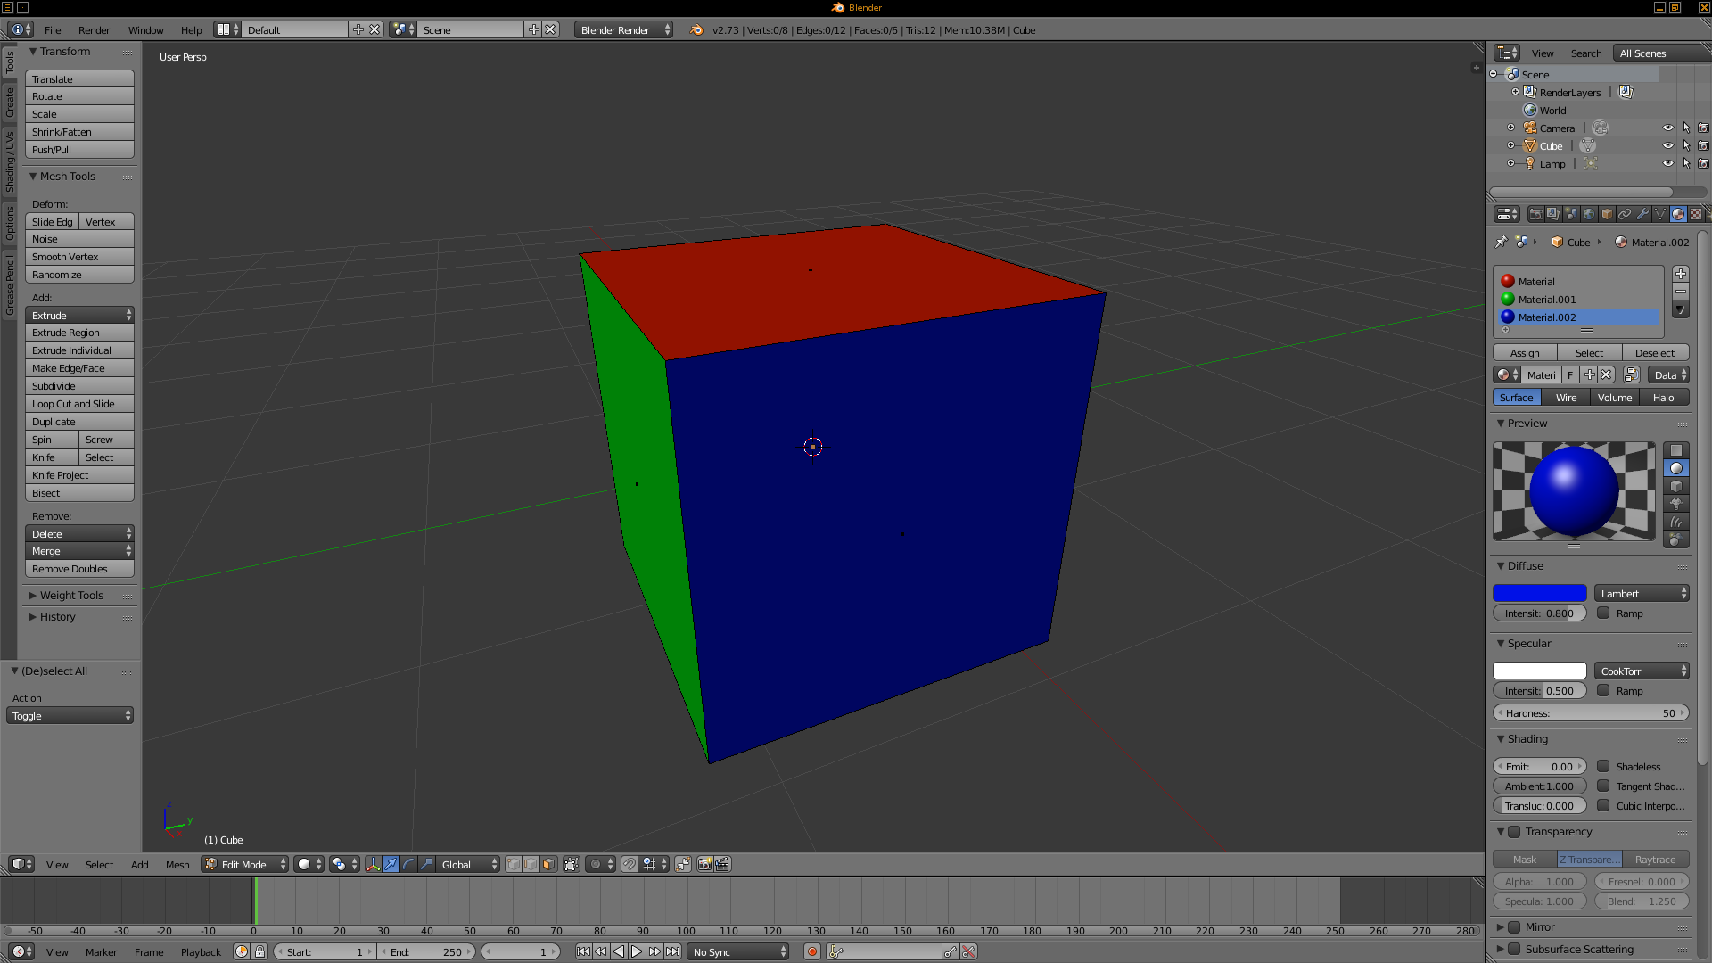The width and height of the screenshot is (1712, 963).
Task: Add a new material slot with plus
Action: click(x=1681, y=274)
